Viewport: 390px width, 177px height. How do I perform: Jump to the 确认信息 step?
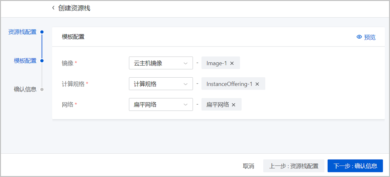[x=25, y=89]
